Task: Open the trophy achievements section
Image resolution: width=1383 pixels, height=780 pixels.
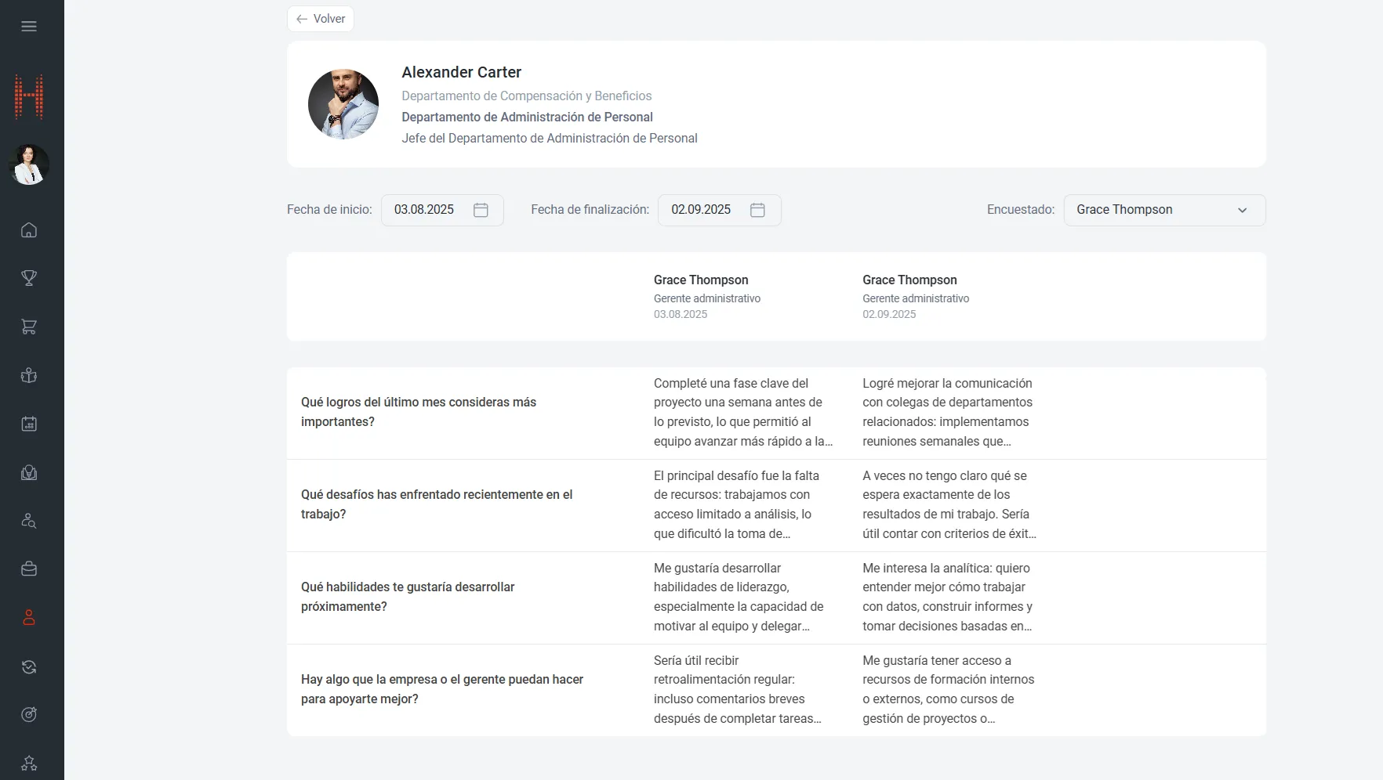Action: (29, 278)
